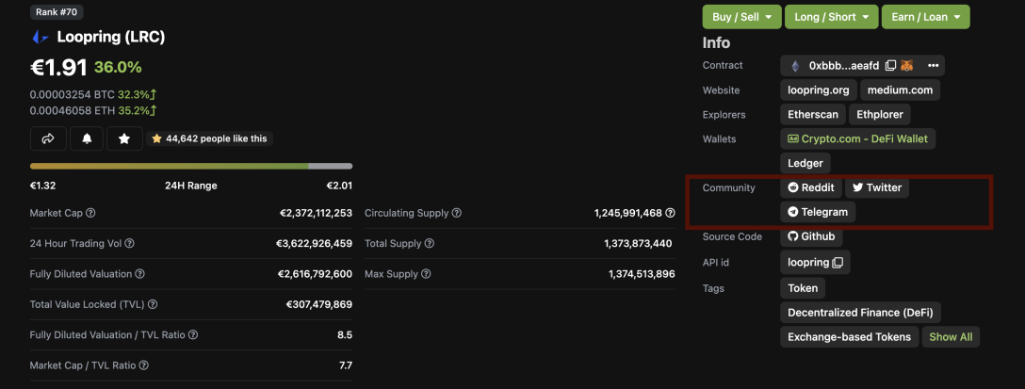The image size is (1025, 389).
Task: Click the 0xbbb...aeafd contract address
Action: (x=844, y=65)
